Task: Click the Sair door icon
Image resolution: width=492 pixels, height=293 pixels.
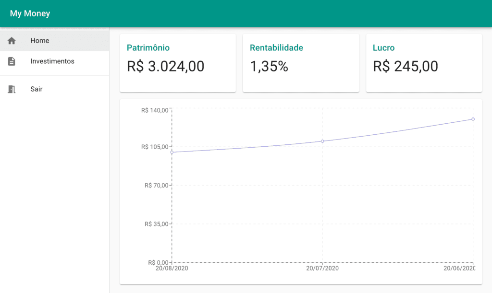Action: pyautogui.click(x=12, y=89)
